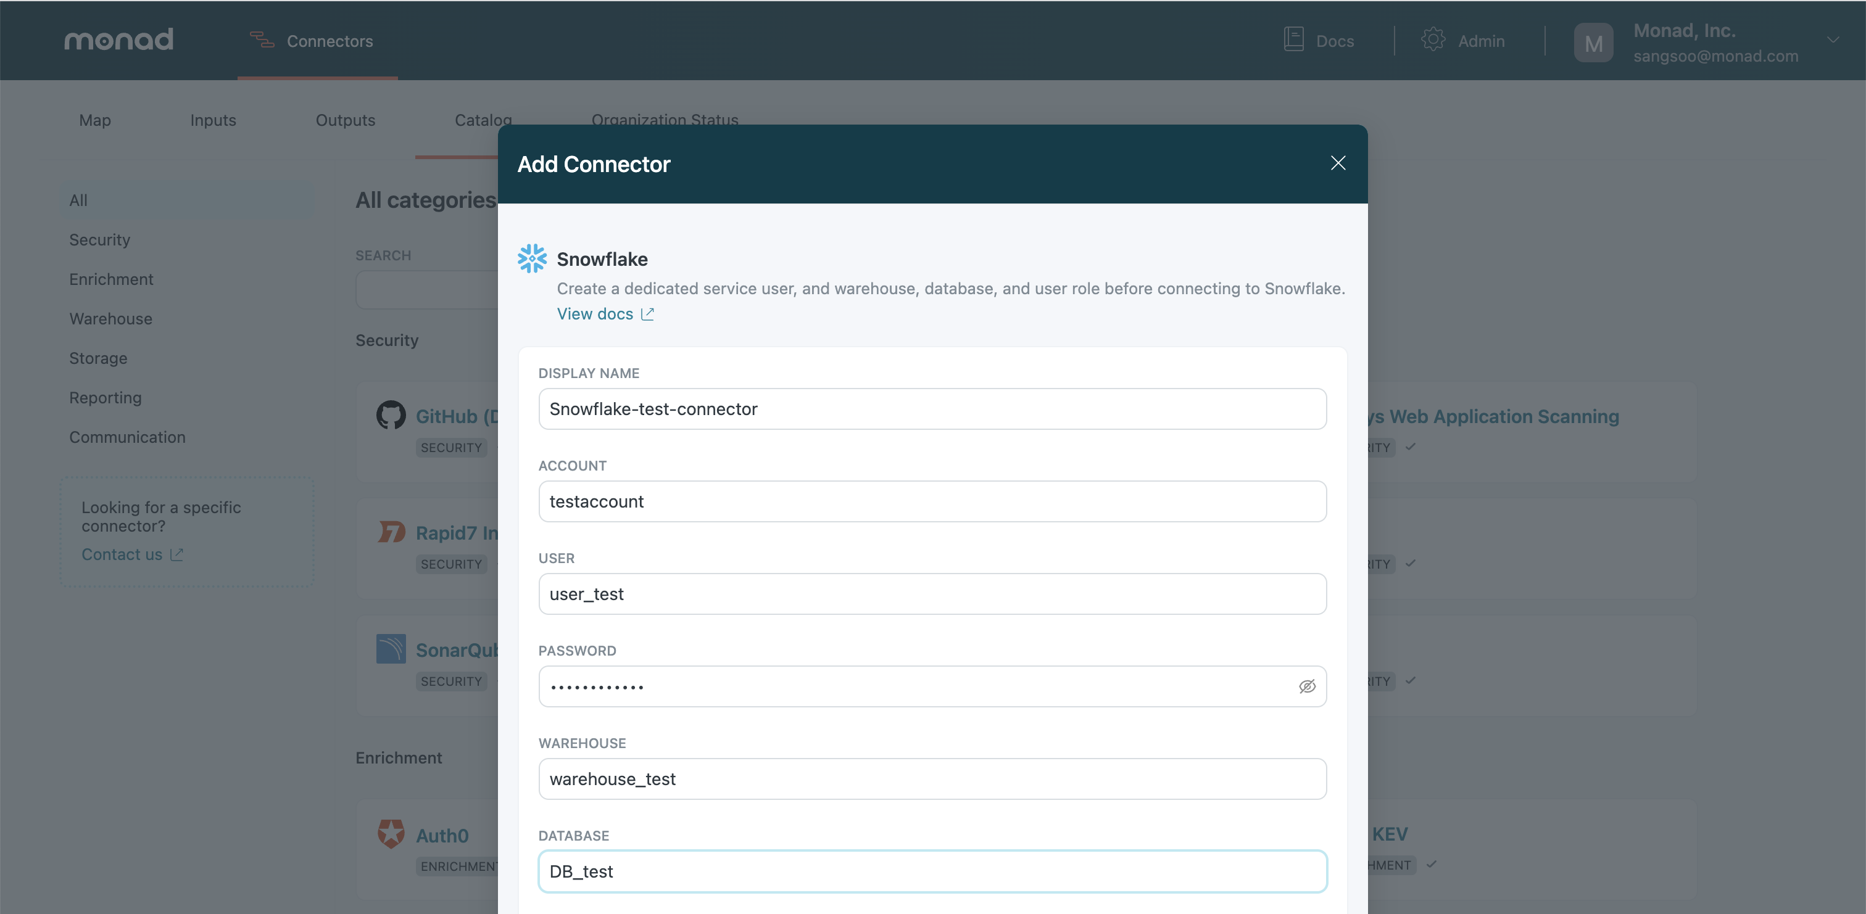Switch to the Map tab

[95, 120]
